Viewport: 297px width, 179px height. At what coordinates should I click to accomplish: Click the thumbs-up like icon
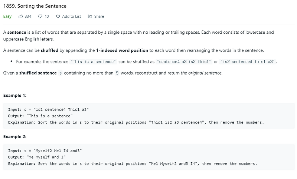point(21,16)
